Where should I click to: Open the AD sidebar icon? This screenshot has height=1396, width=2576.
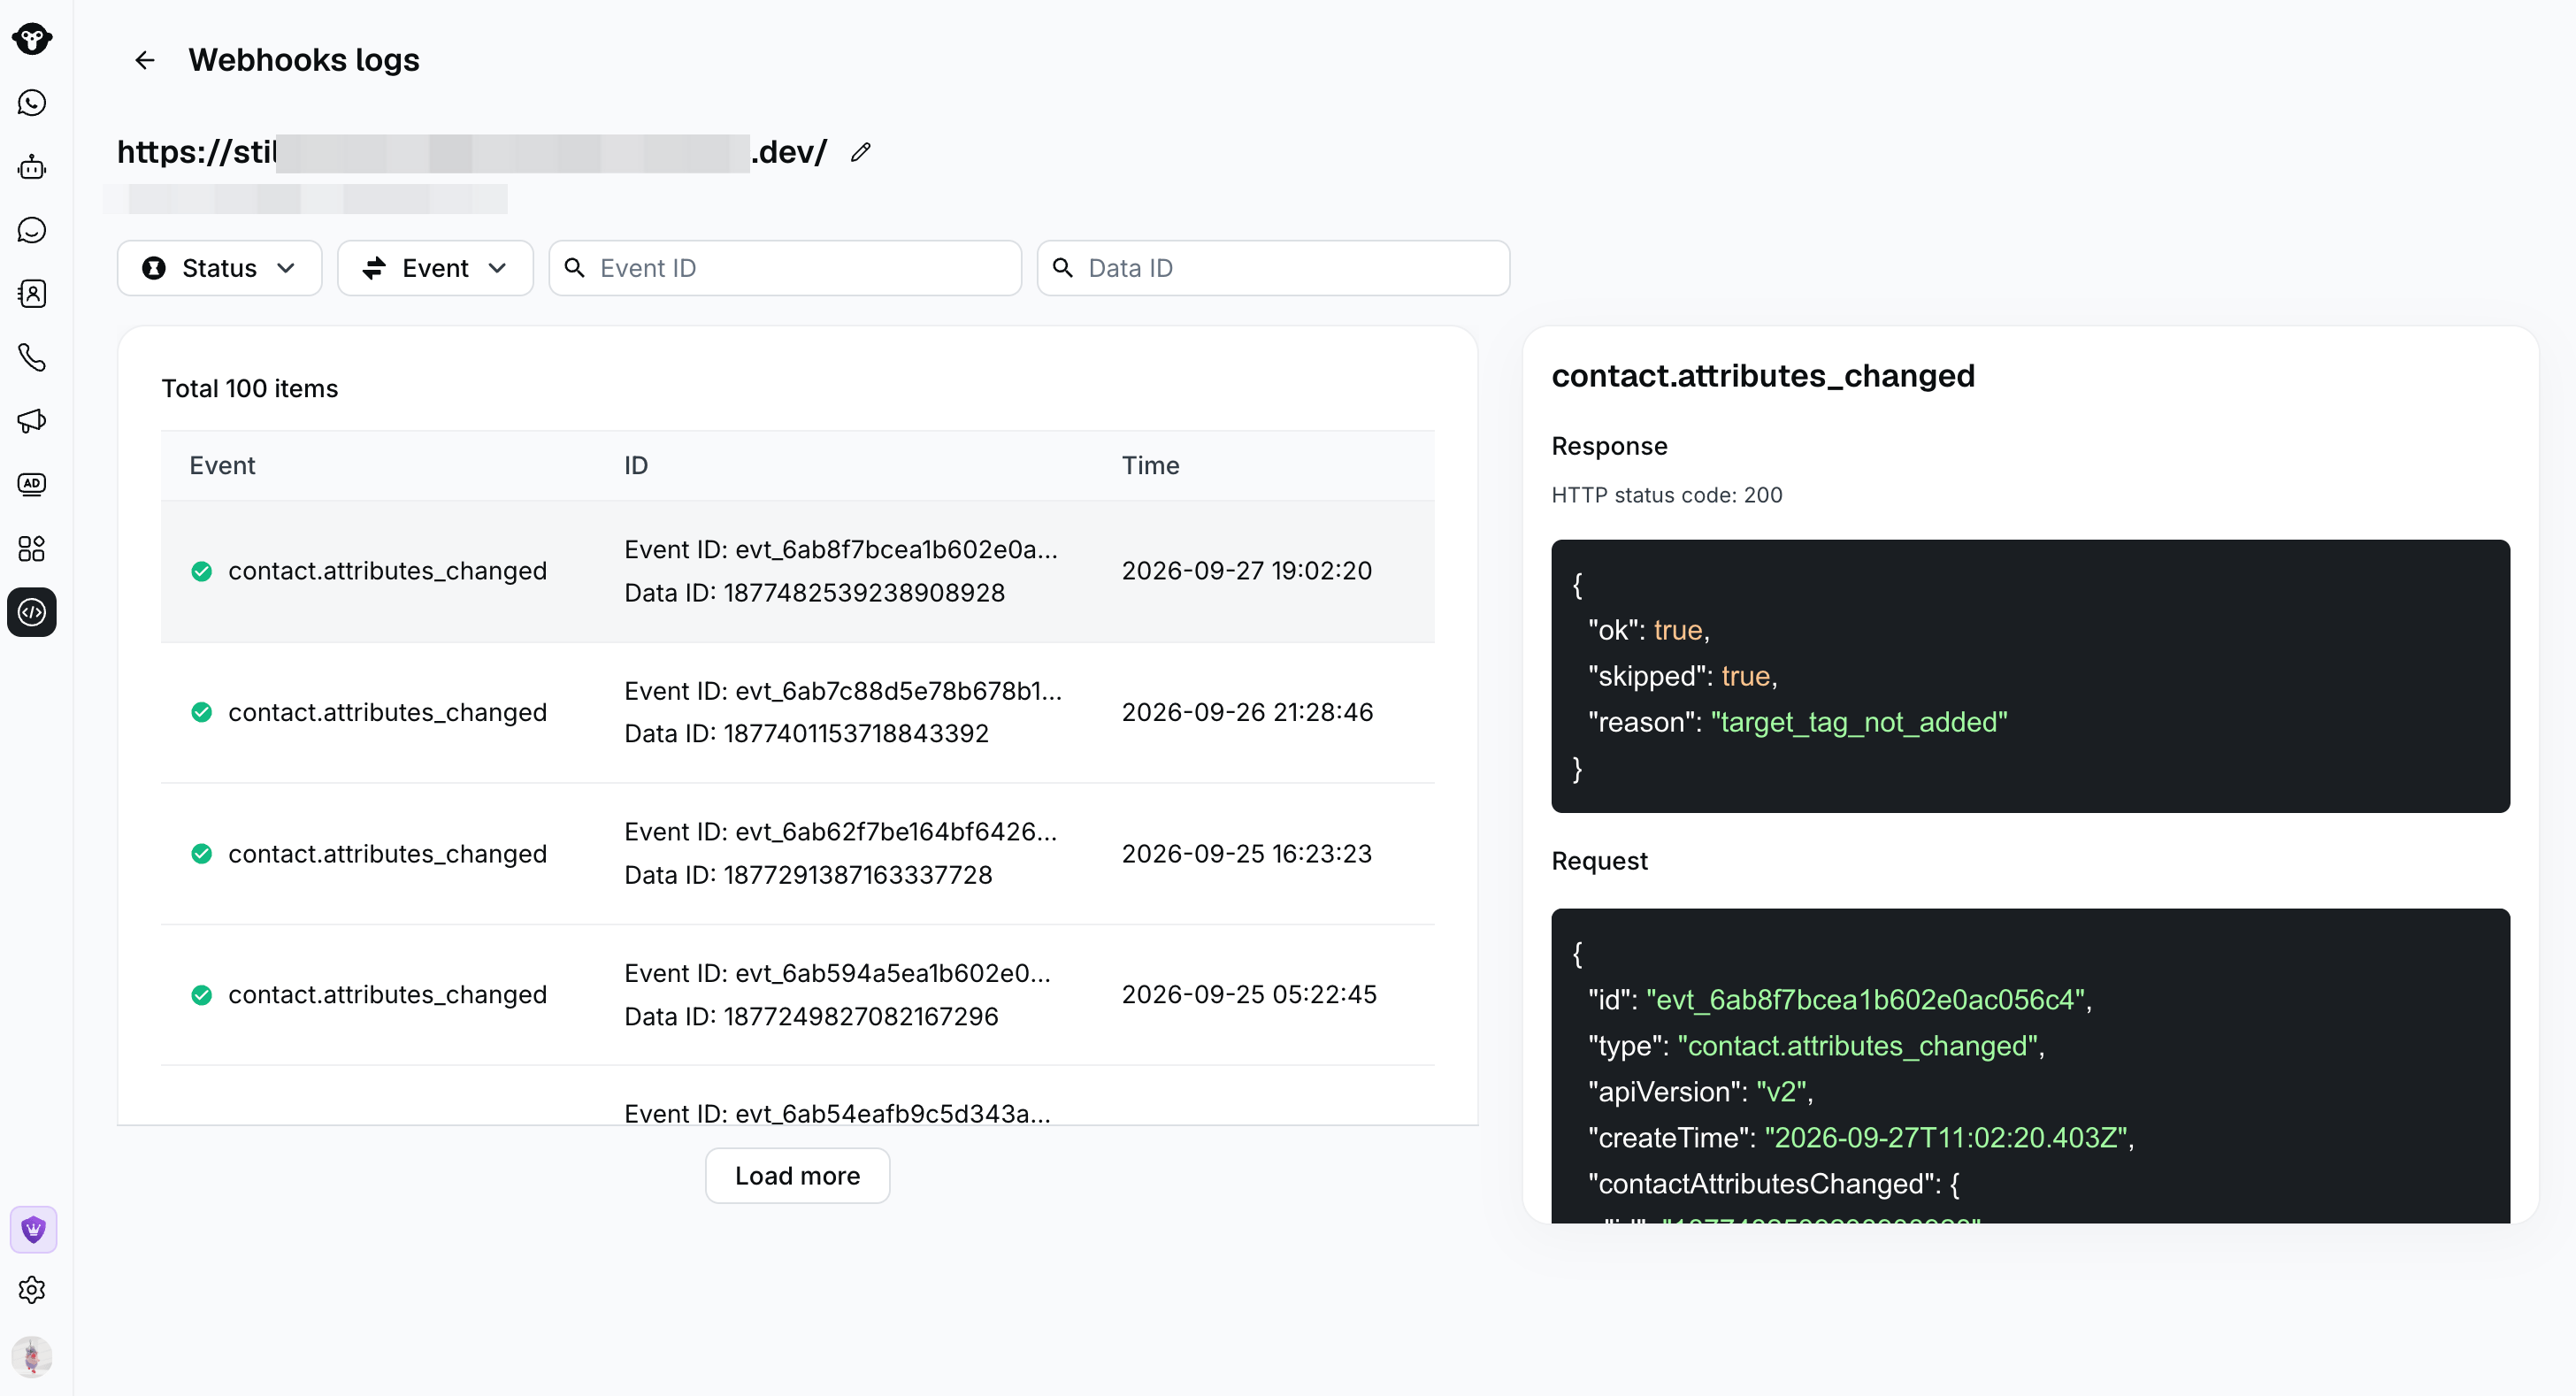pos(32,484)
